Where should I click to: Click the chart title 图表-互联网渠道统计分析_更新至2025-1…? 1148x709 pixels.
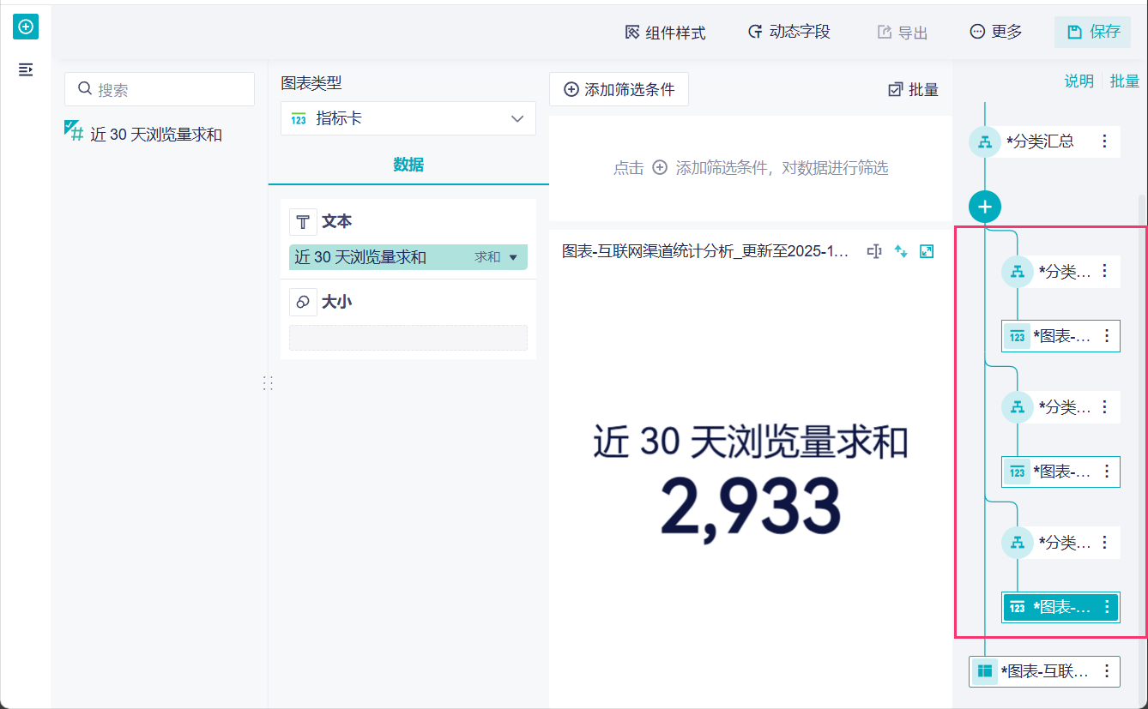click(x=704, y=251)
